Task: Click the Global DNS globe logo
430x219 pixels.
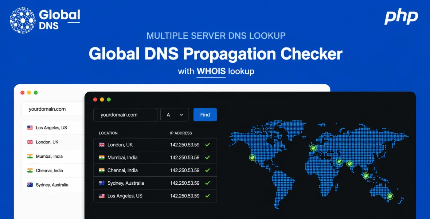Action: pyautogui.click(x=23, y=20)
